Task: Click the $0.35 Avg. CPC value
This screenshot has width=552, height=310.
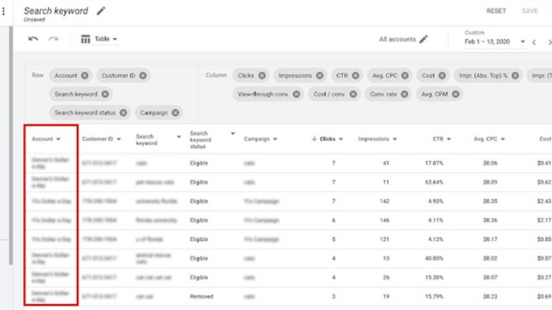Action: point(490,201)
